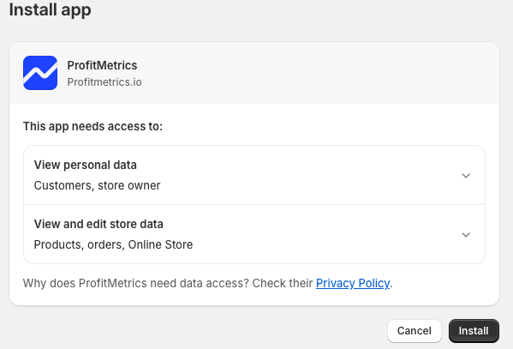Click "This app needs access to:" label
The image size is (513, 349).
92,127
